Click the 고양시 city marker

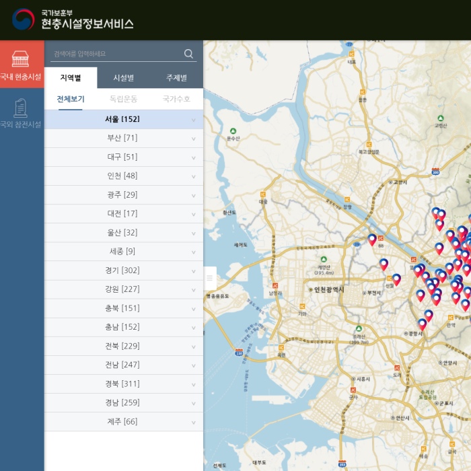(x=390, y=182)
